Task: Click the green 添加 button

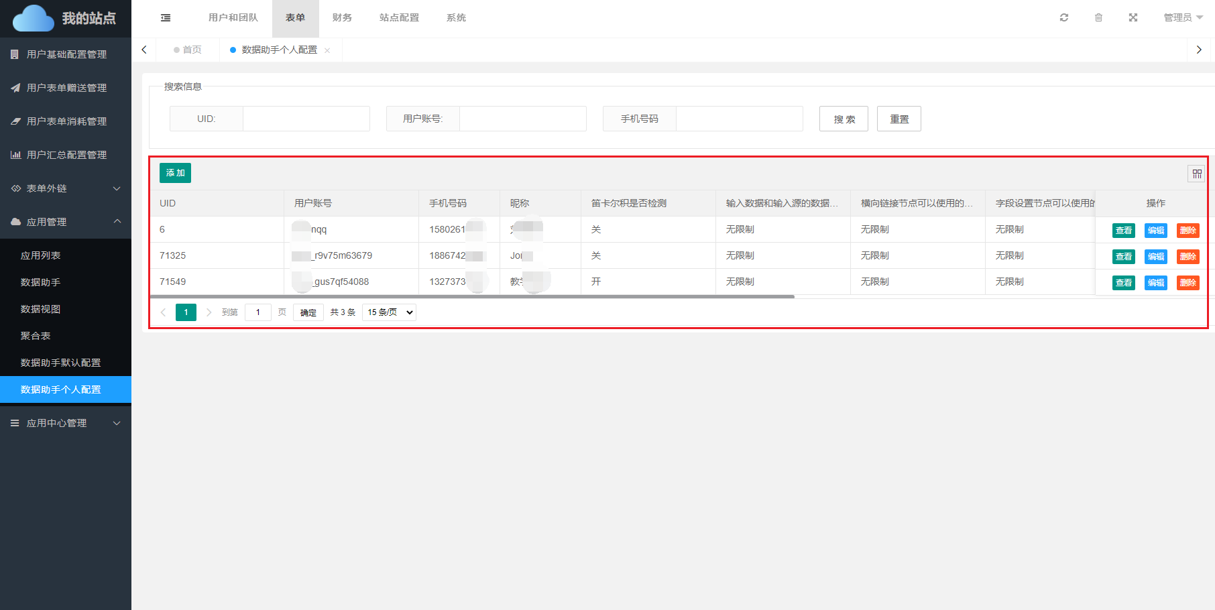Action: tap(175, 173)
